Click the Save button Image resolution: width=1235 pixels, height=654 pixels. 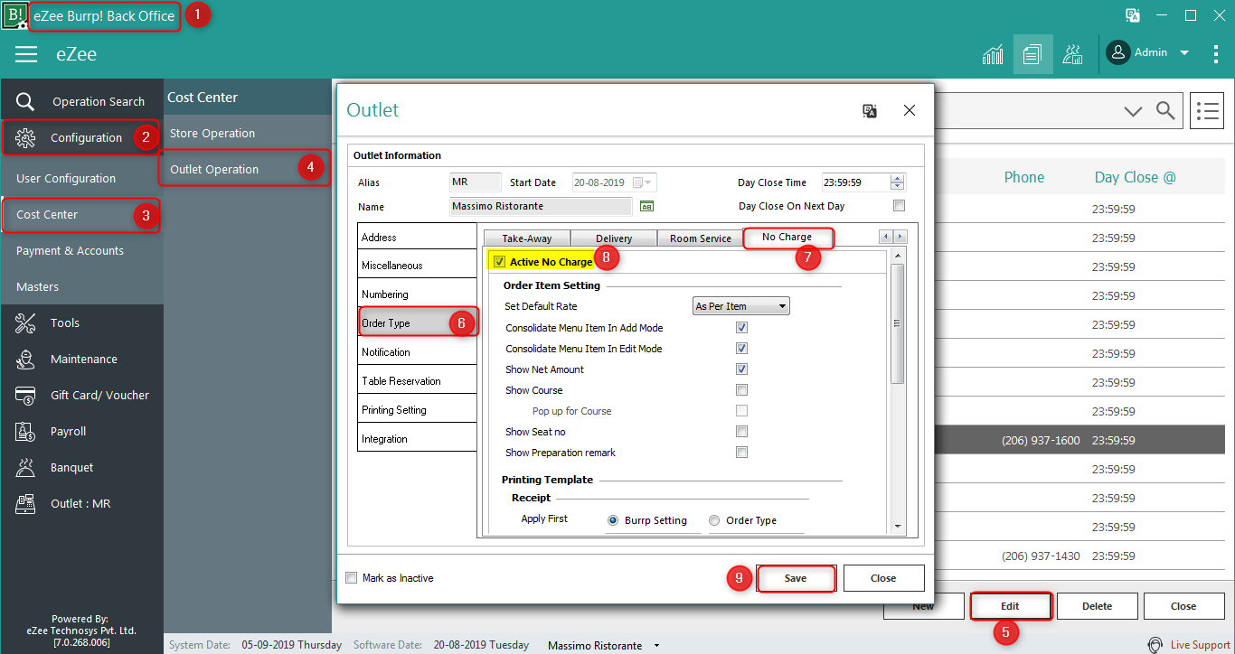(796, 578)
